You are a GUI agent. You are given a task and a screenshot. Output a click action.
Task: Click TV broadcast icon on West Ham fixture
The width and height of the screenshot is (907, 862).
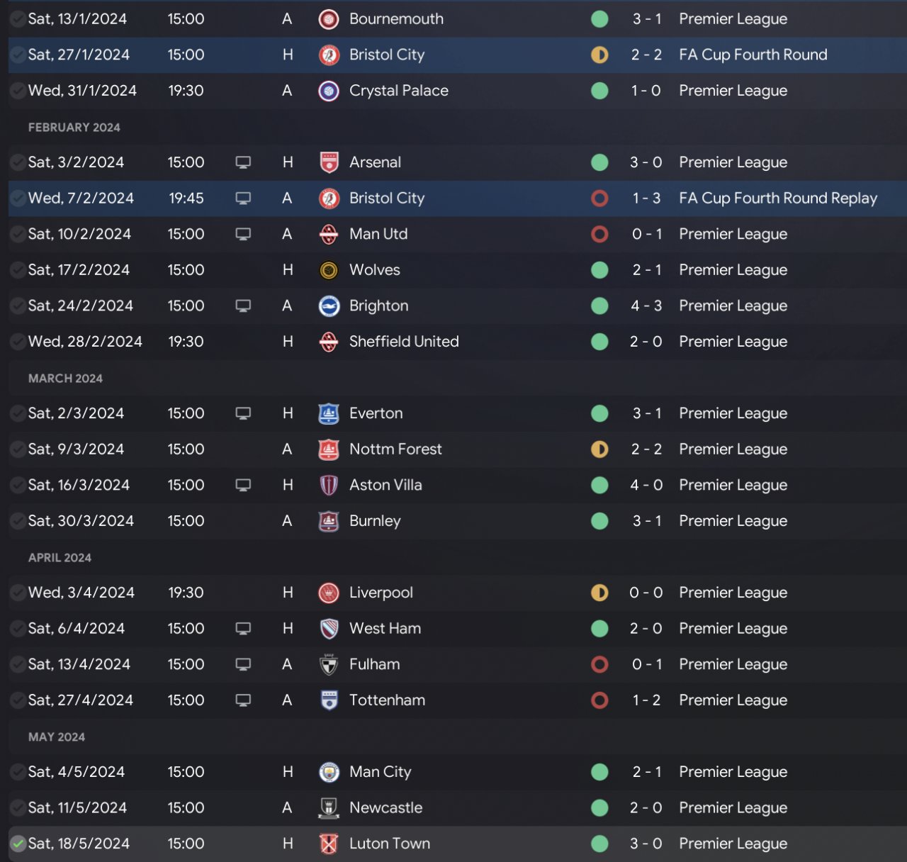[x=243, y=629]
